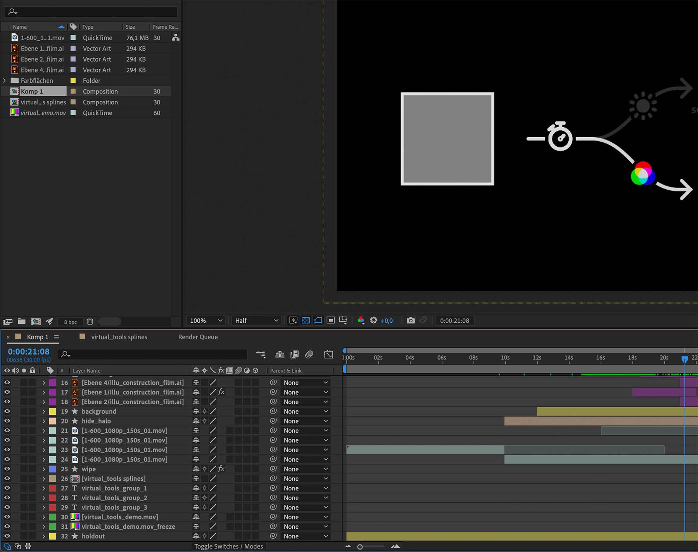
Task: Zoom out timeline with small mountains icon
Action: coord(348,546)
